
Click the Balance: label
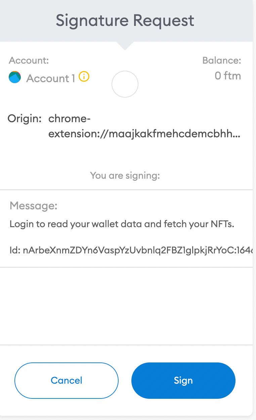222,61
